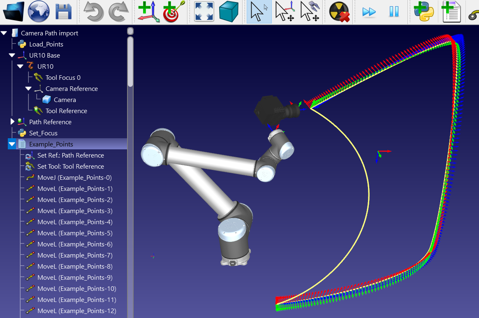Click the Redo arrow in toolbar
Screen dimensions: 479x318
(119, 12)
